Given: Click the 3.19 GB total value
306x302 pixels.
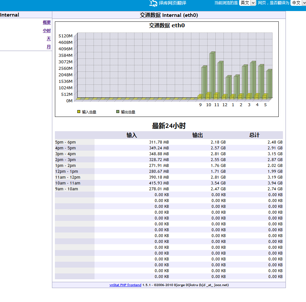Looking at the screenshot, I should 275,177.
